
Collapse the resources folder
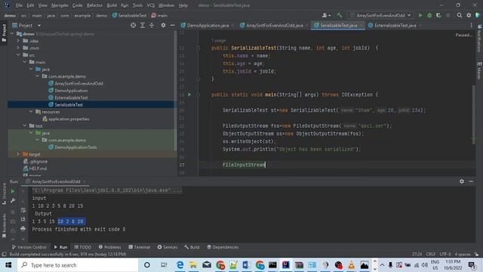(31, 112)
